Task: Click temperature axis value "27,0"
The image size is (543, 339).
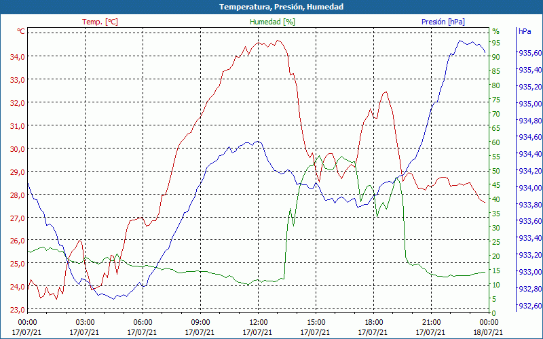Action: (17, 218)
